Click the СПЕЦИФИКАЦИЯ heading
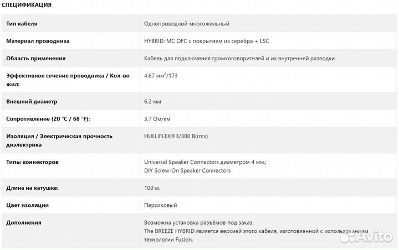 pyautogui.click(x=27, y=5)
